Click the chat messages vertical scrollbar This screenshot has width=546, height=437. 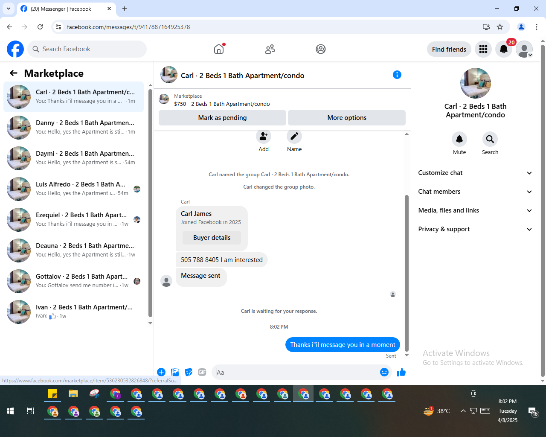407,273
